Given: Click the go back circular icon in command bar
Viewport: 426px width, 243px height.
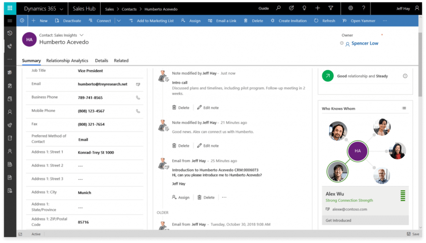Looking at the screenshot, I should (22, 21).
